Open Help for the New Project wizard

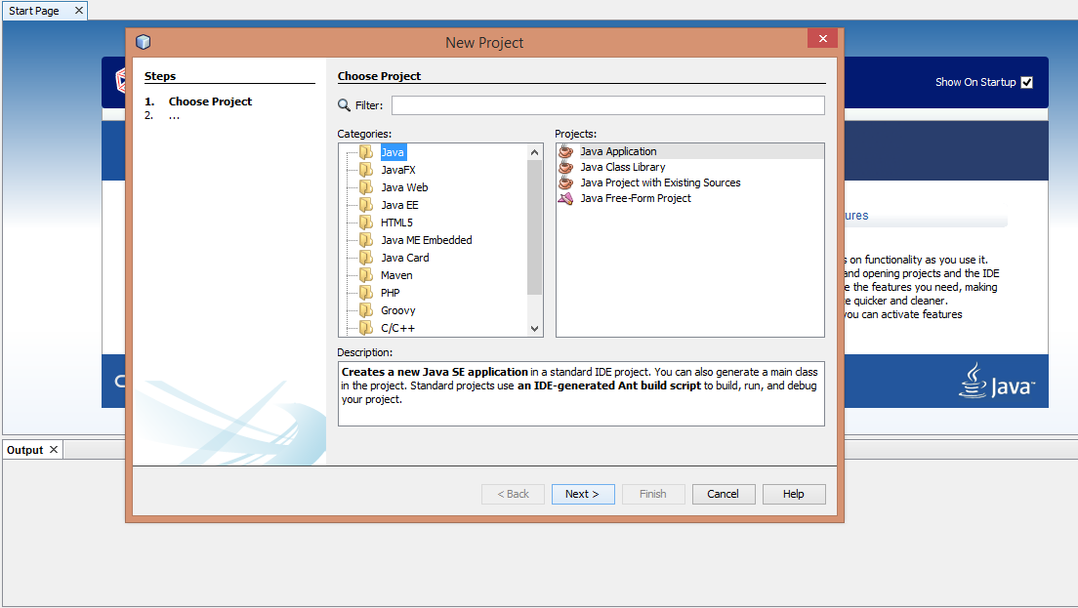(x=794, y=494)
